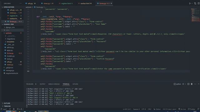Open the run options dropdown beside play
The height and width of the screenshot is (112, 200).
coord(192,3)
